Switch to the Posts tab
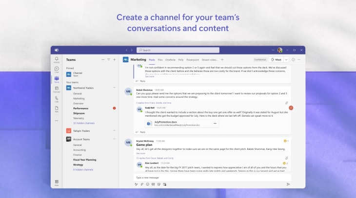Viewport: 356px width, 198px height. click(x=152, y=60)
